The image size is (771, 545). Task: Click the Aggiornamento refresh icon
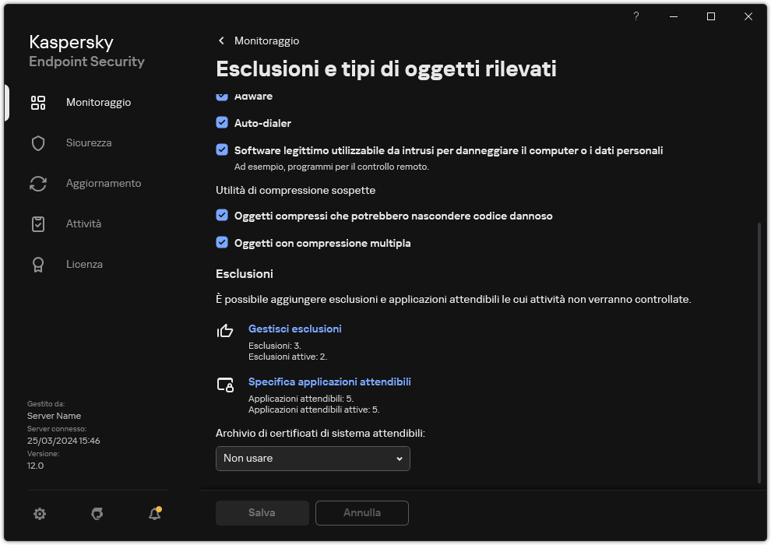37,183
